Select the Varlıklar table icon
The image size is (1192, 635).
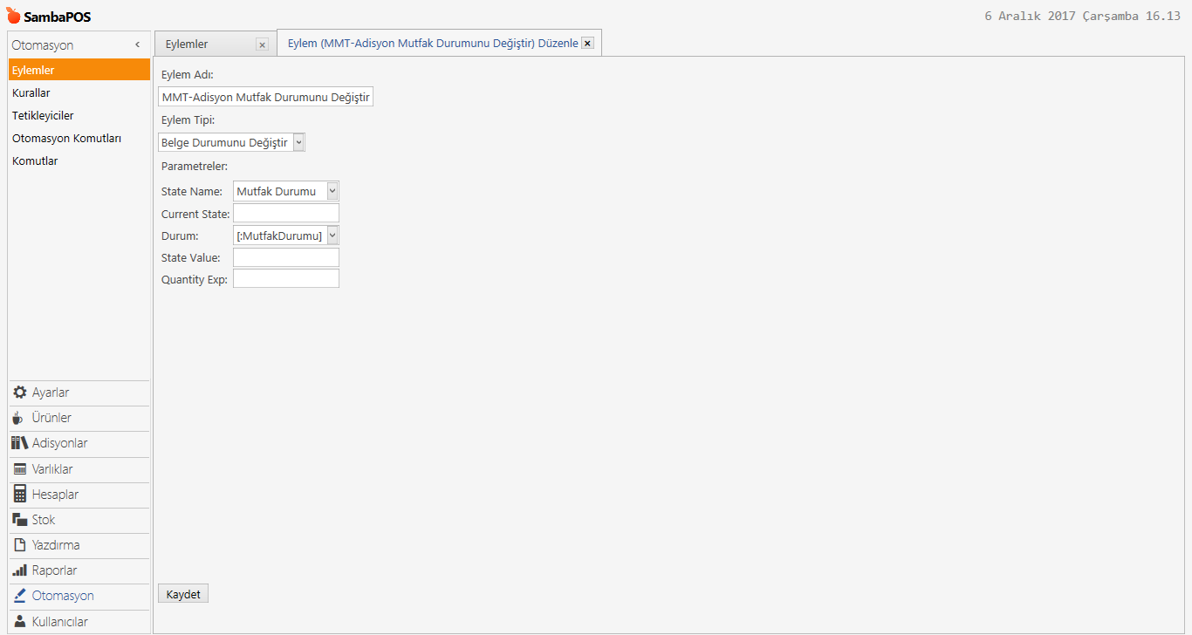click(20, 468)
